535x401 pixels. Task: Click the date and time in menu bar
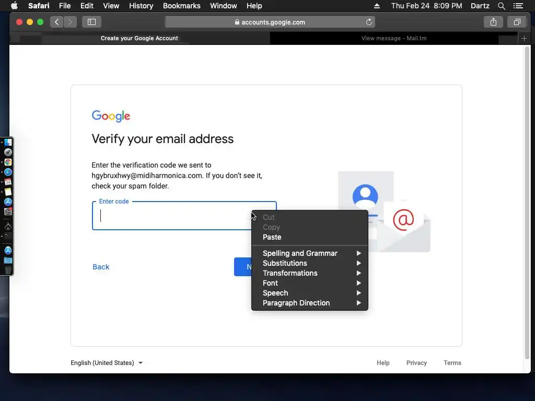(x=426, y=6)
